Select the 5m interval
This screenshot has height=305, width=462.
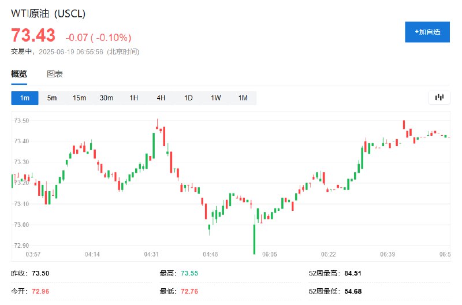pyautogui.click(x=52, y=98)
